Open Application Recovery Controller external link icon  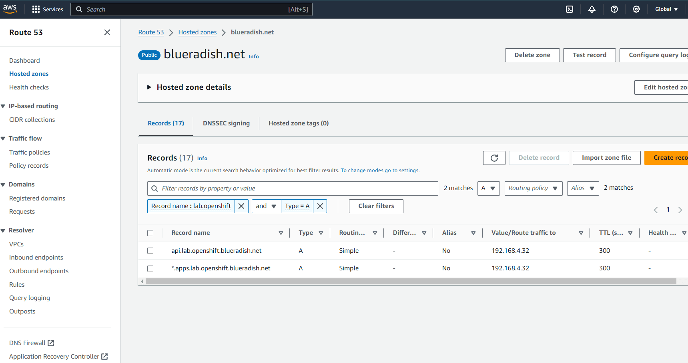[x=104, y=357]
